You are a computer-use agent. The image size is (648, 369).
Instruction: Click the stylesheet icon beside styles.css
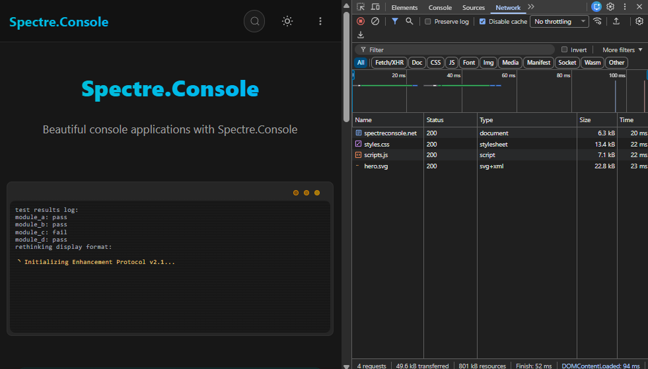point(358,144)
